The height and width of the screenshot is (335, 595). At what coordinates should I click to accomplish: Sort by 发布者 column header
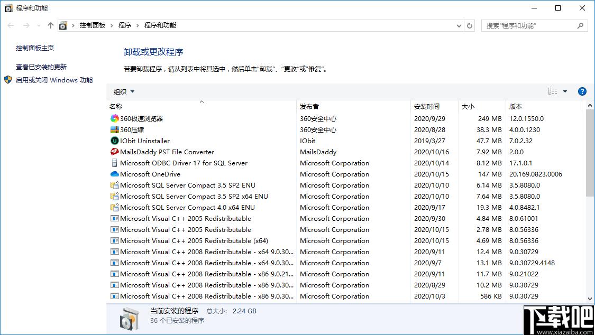point(354,107)
